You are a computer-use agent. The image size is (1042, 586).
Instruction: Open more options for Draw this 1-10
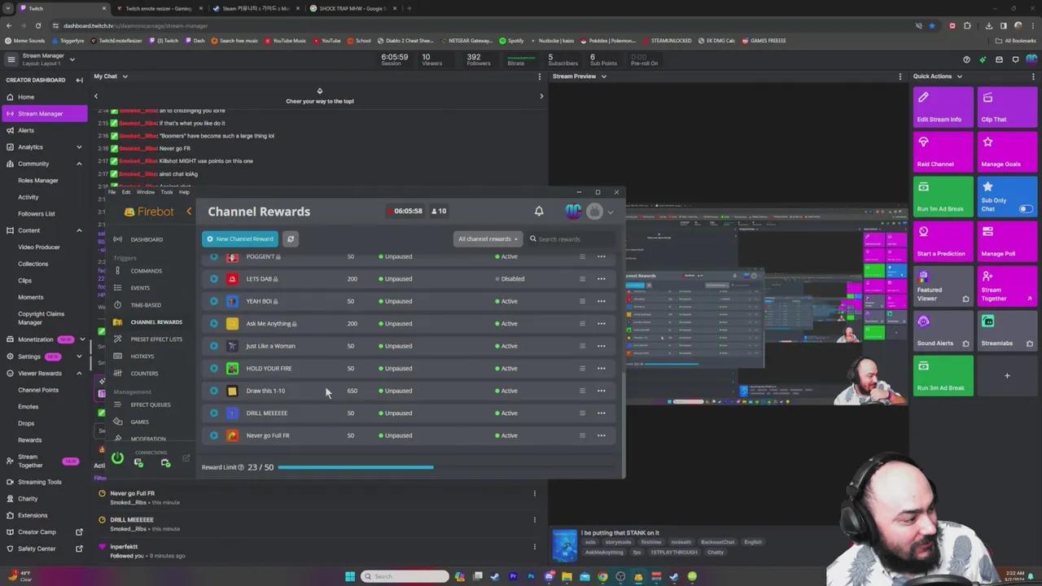[x=601, y=391]
